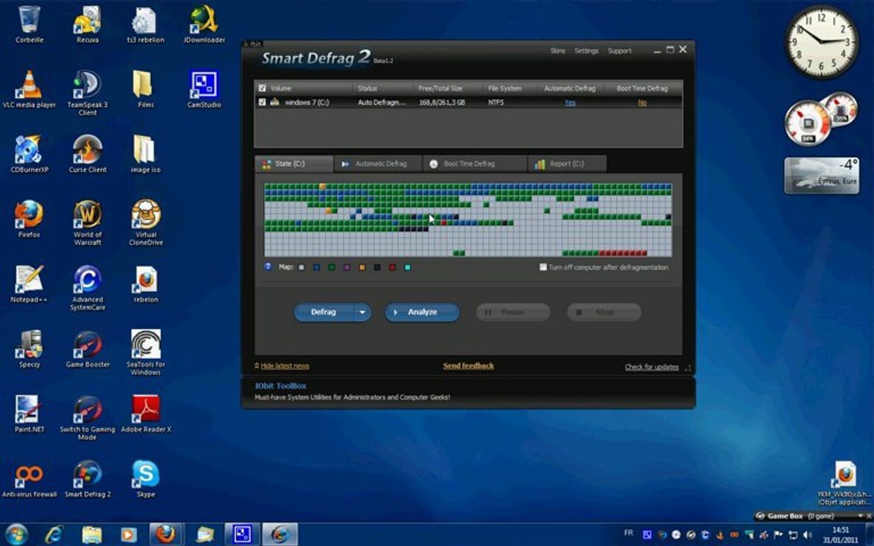Click the Analyze button
Viewport: 874px width, 546px height.
point(422,312)
